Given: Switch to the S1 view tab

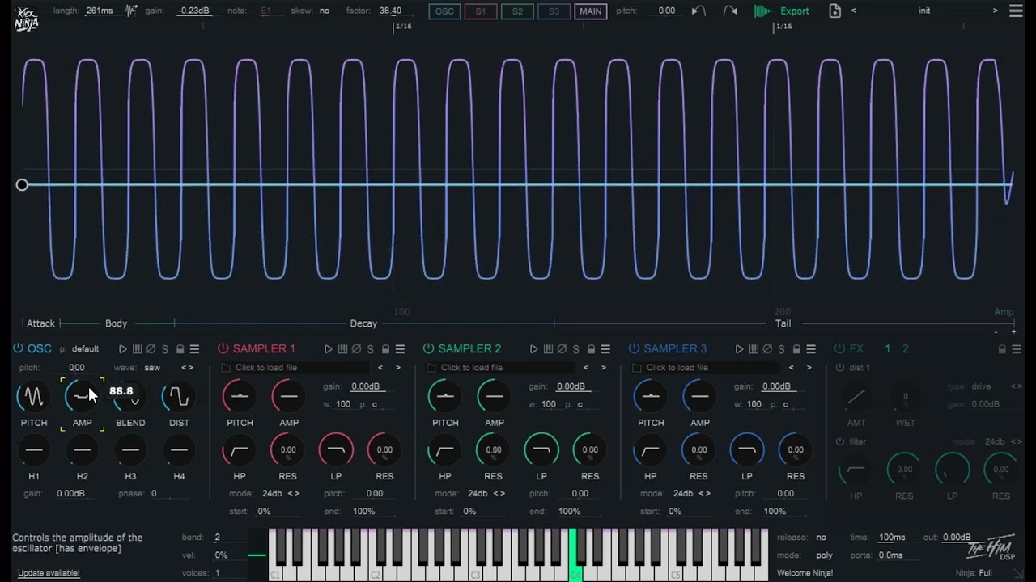Looking at the screenshot, I should (481, 11).
